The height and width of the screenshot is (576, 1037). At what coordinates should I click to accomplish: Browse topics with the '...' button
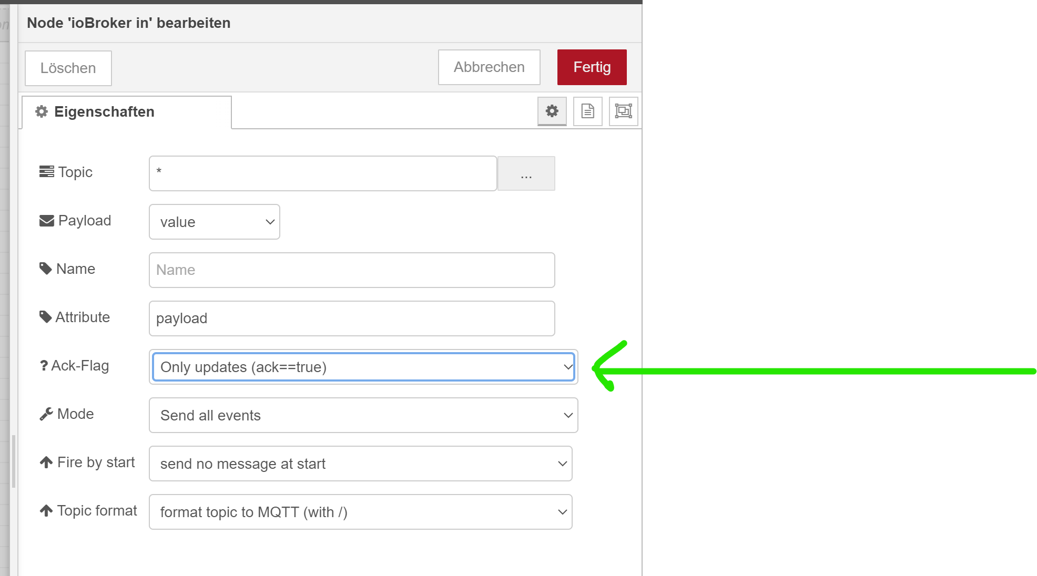click(526, 173)
